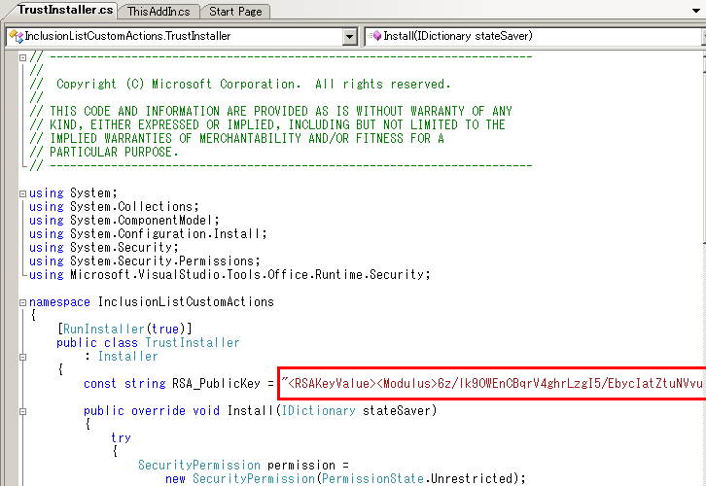Click the 'public class TrustInstaller' declaration

pos(148,342)
